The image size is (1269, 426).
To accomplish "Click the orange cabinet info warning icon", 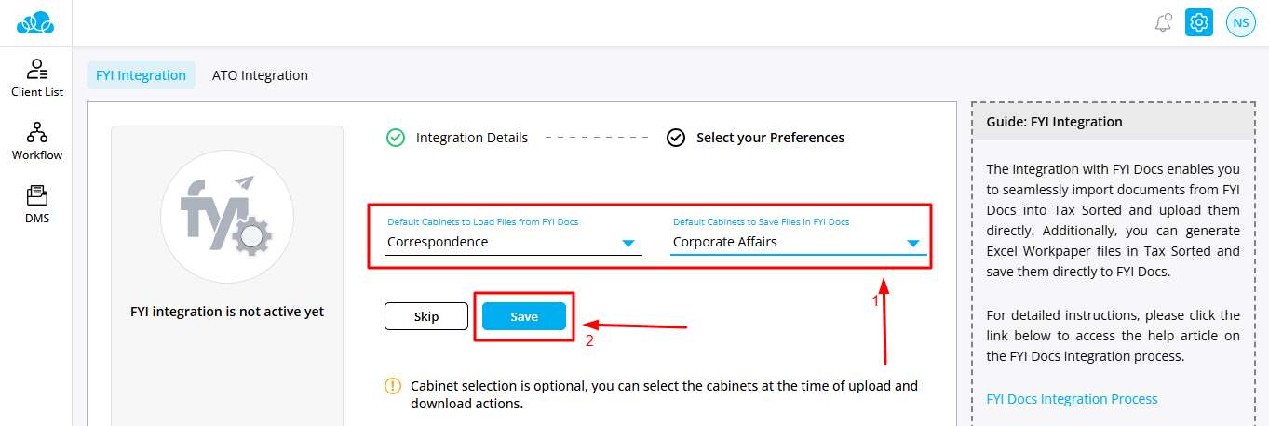I will [x=393, y=386].
